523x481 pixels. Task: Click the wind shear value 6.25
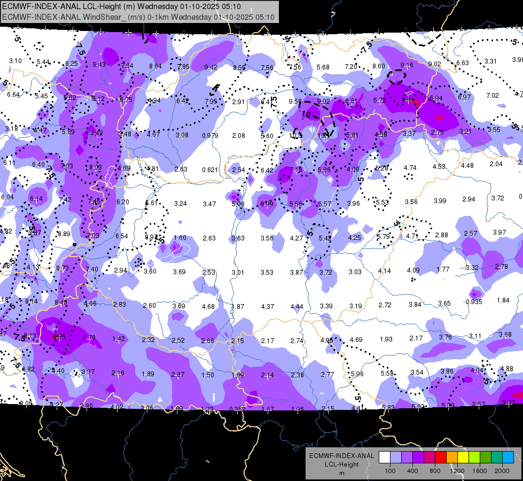[72, 64]
